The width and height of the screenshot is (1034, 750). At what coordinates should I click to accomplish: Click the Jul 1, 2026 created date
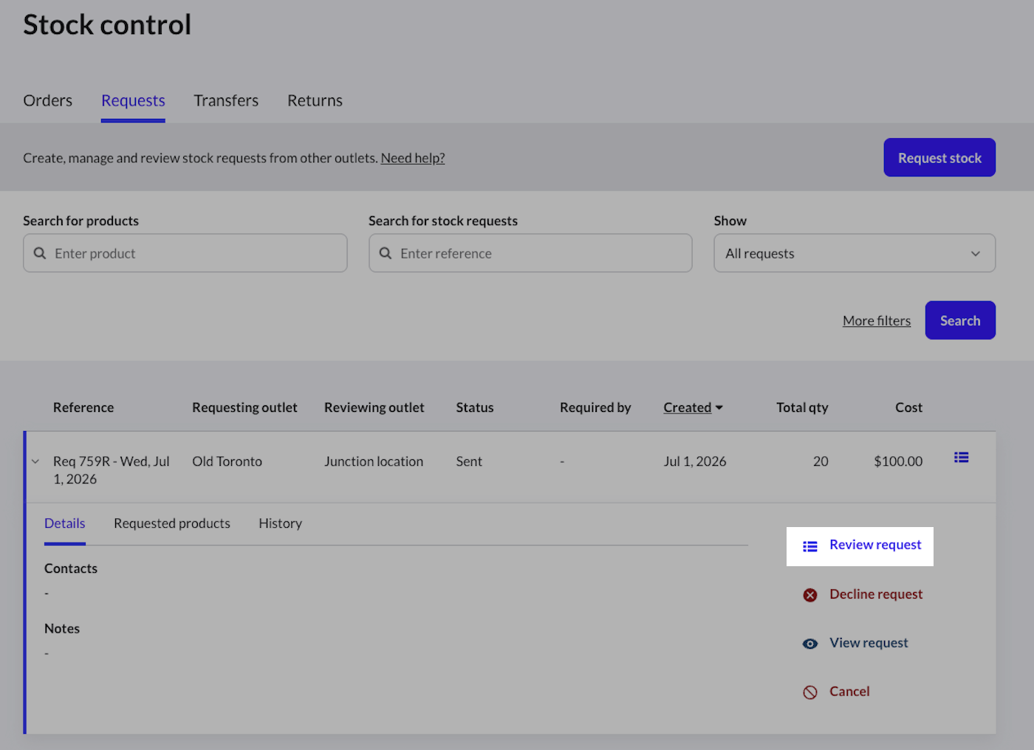pyautogui.click(x=695, y=461)
